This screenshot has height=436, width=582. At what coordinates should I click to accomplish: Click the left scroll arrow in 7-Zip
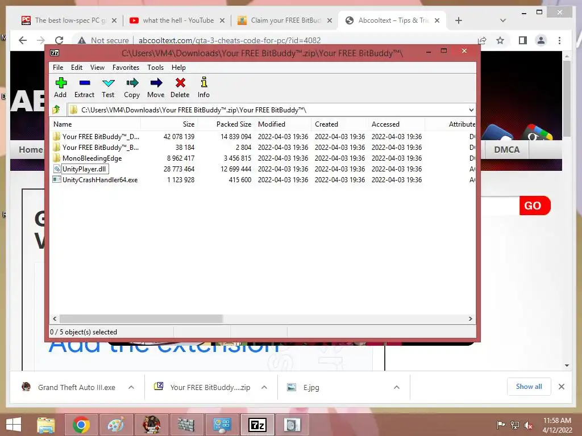55,319
